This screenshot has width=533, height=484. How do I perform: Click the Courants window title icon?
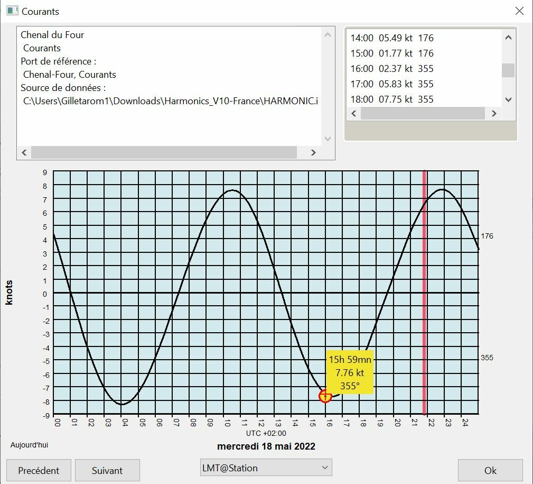12,11
